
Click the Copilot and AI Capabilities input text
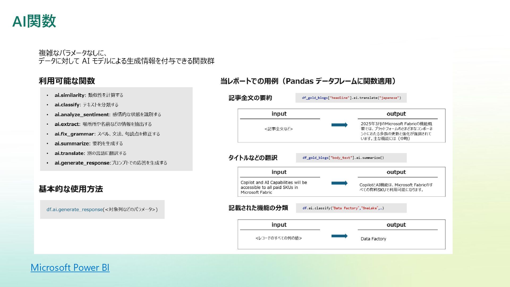coord(274,187)
